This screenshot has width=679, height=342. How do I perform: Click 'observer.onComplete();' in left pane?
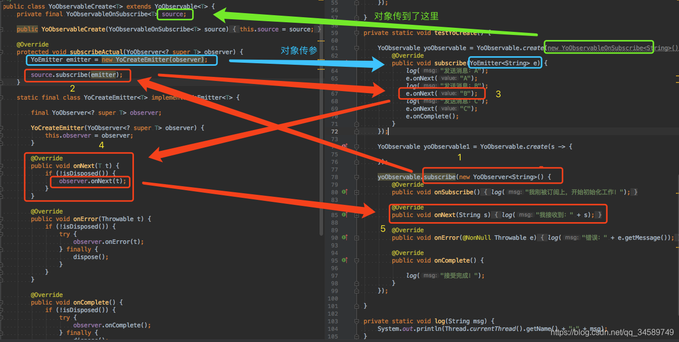tap(112, 325)
